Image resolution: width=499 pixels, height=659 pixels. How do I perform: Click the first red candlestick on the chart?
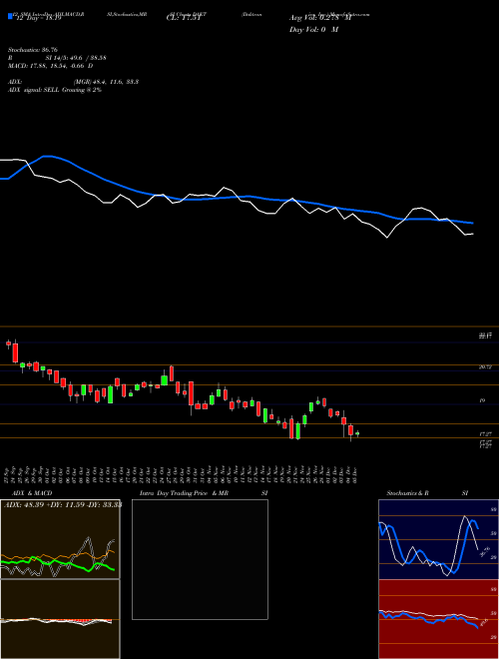point(8,343)
